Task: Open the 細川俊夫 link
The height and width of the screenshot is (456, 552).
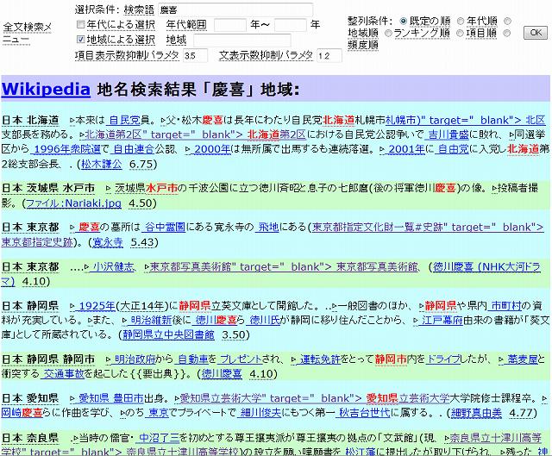Action: coord(260,413)
